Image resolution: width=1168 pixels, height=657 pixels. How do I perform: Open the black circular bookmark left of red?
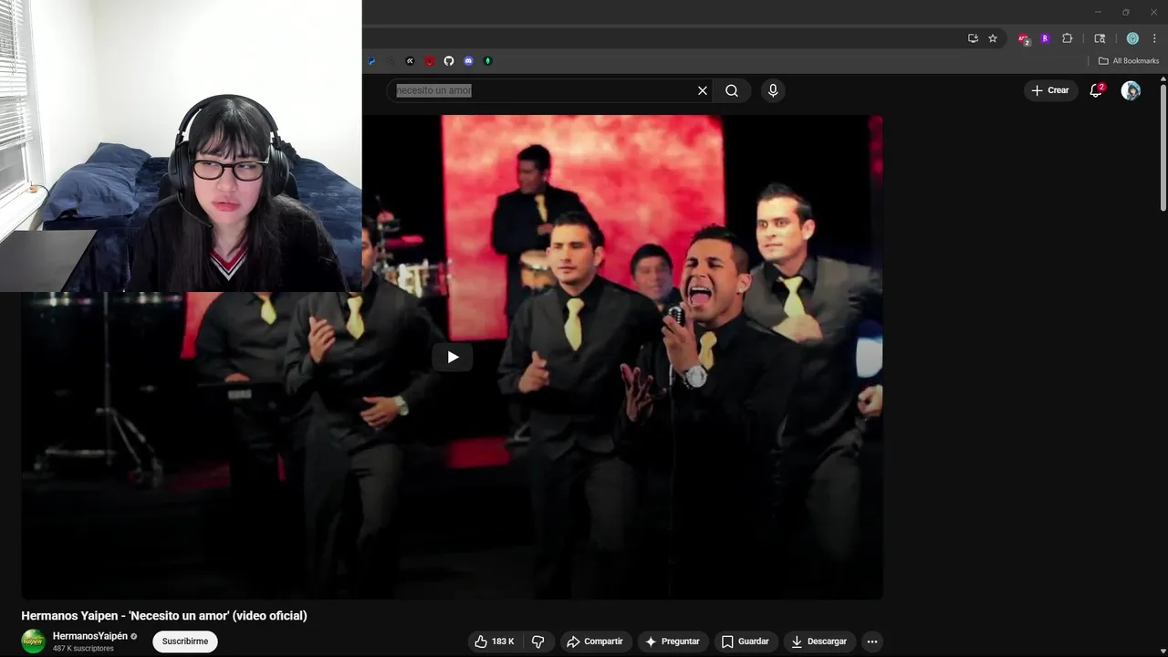[x=410, y=61]
